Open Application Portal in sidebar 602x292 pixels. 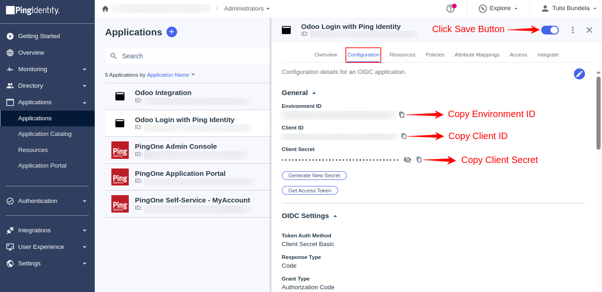(x=42, y=166)
